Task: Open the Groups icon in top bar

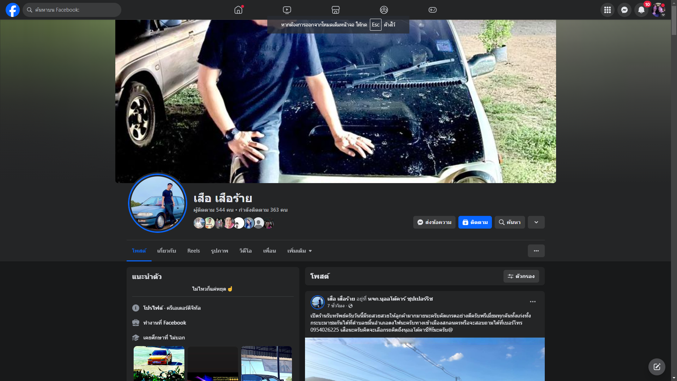Action: [384, 10]
